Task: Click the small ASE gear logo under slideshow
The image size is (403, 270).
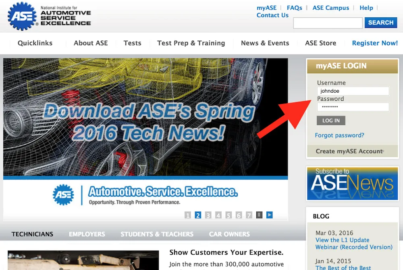Action: 63,195
